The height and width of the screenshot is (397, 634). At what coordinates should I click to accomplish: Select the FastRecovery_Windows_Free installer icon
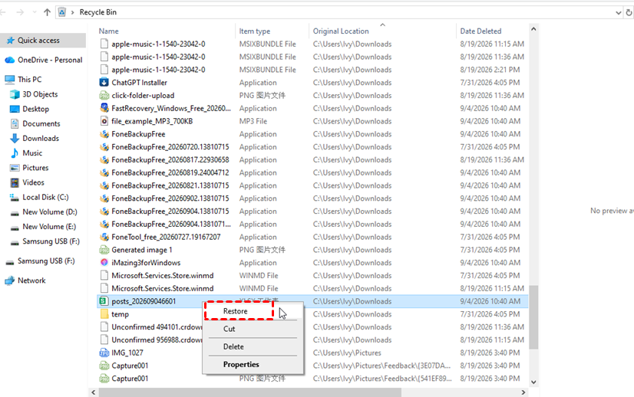(x=104, y=108)
